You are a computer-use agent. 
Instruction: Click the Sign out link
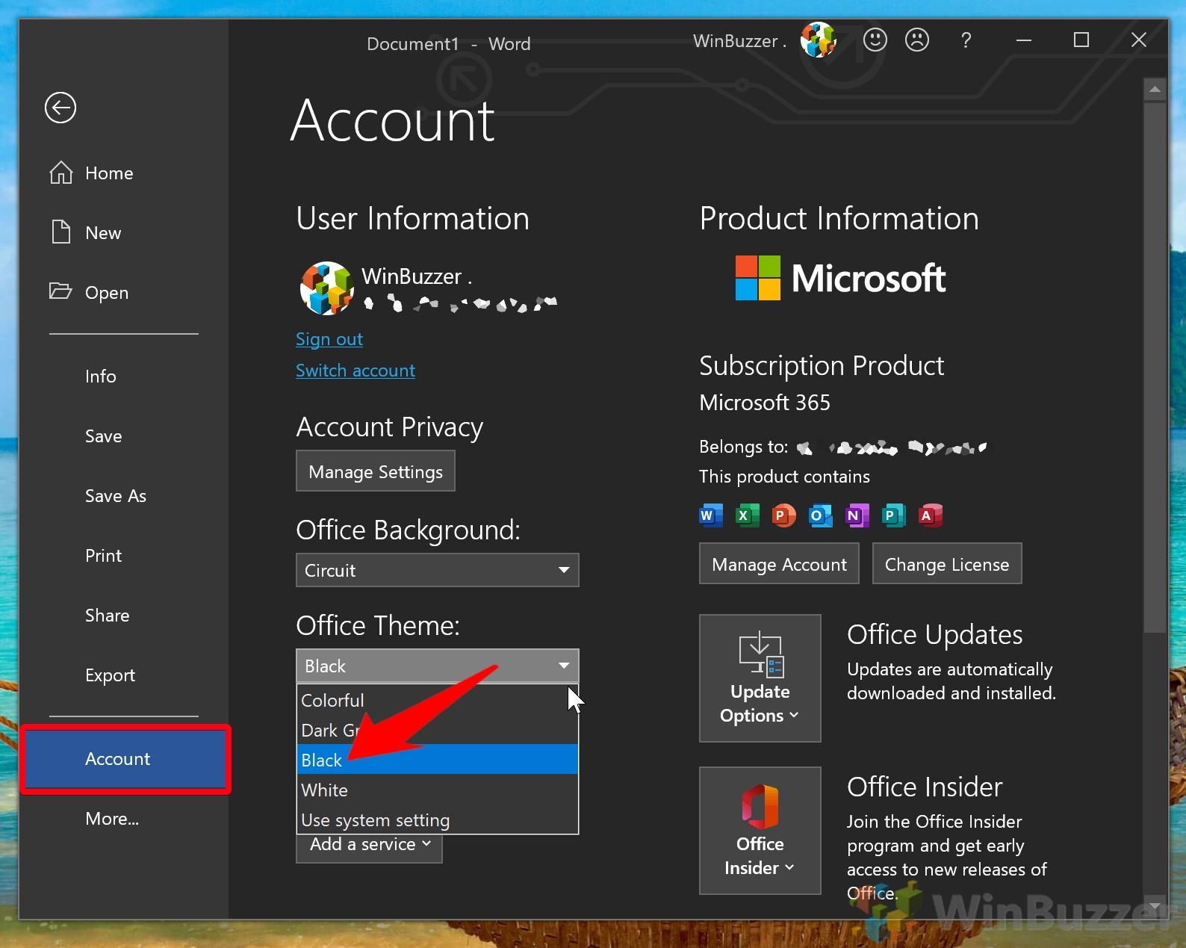pos(329,339)
